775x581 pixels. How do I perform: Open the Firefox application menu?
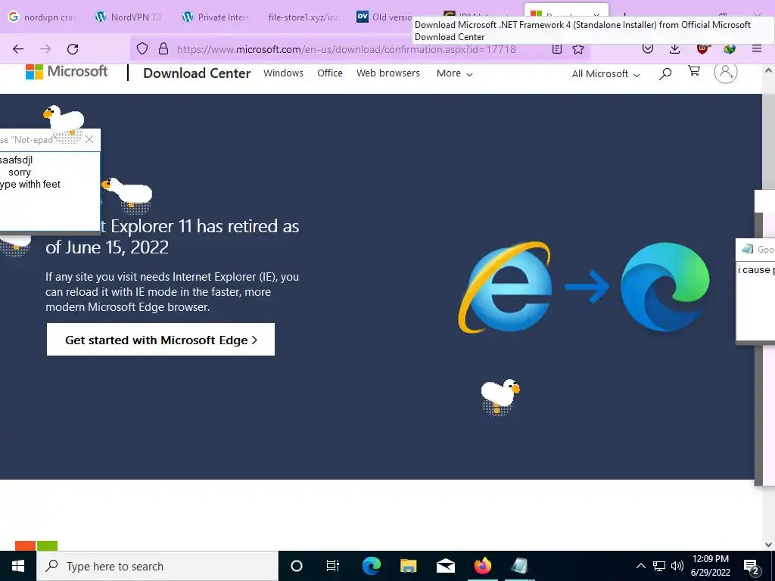click(757, 49)
